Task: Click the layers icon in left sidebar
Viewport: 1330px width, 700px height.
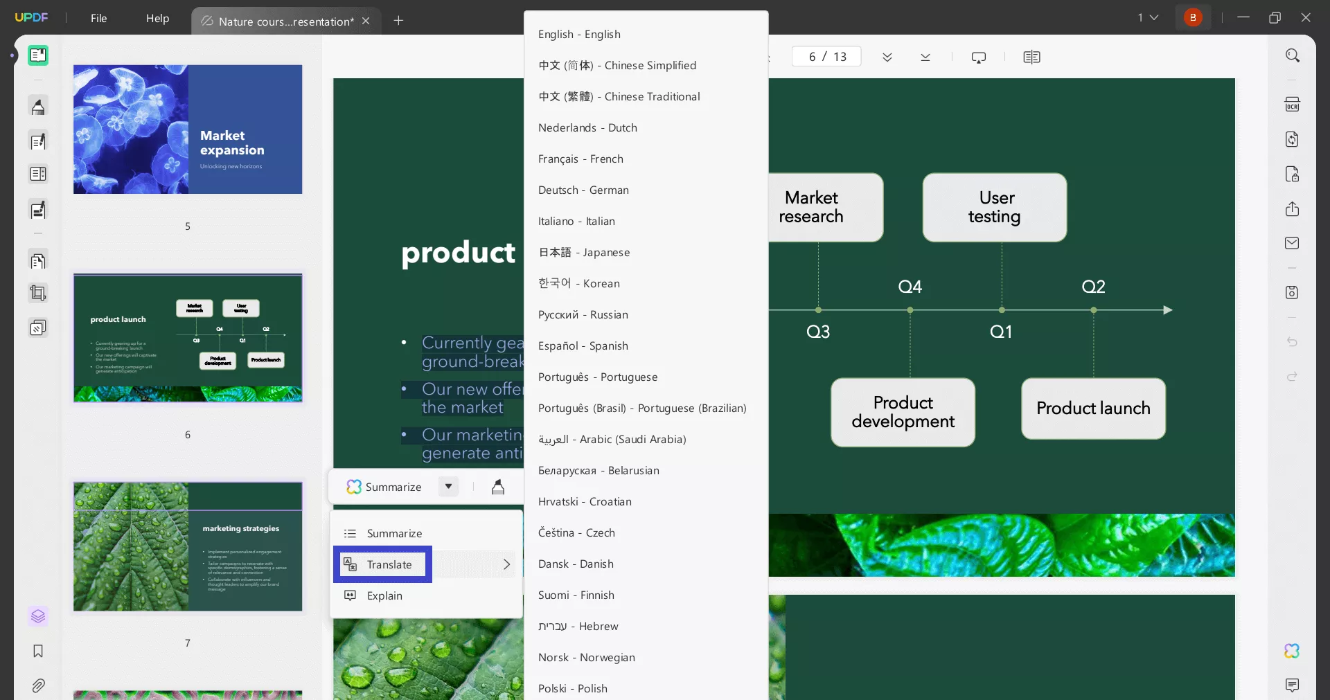Action: point(38,616)
